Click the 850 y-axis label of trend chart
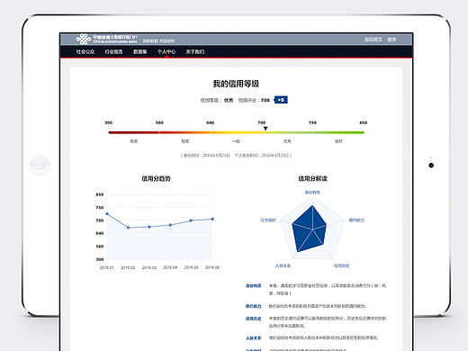The image size is (468, 351). (x=100, y=194)
